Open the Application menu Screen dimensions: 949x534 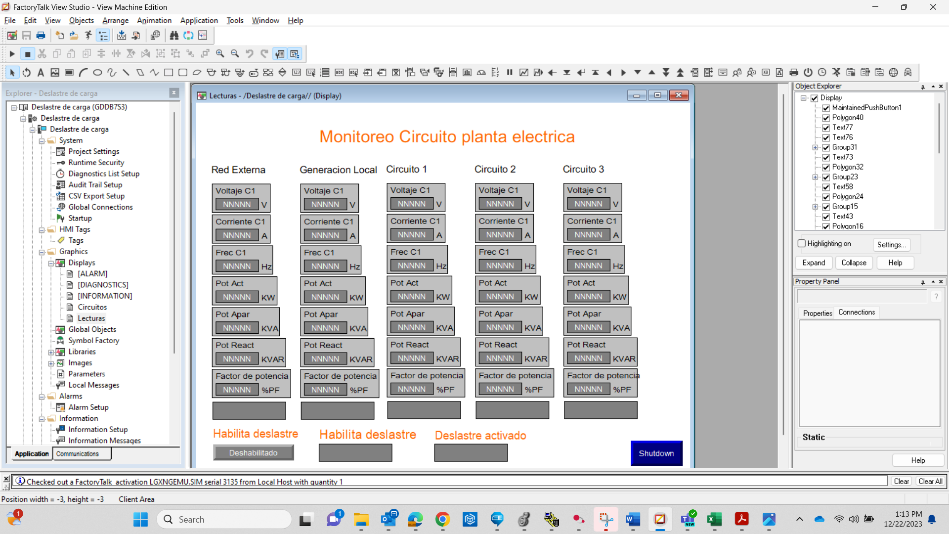(x=199, y=20)
